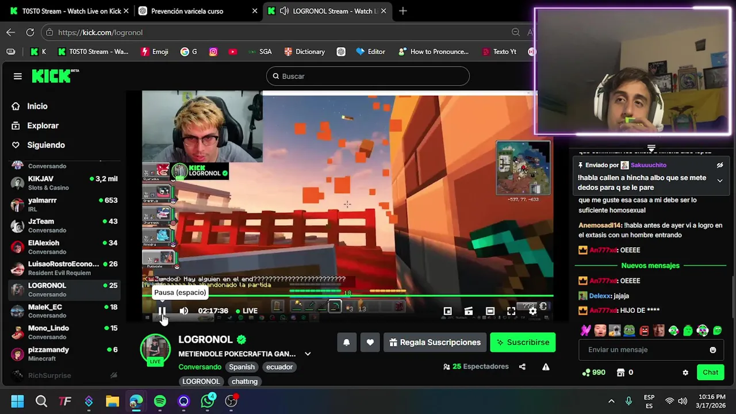This screenshot has height=414, width=736.
Task: Toggle notifications bell for LOGRONOL
Action: 346,342
